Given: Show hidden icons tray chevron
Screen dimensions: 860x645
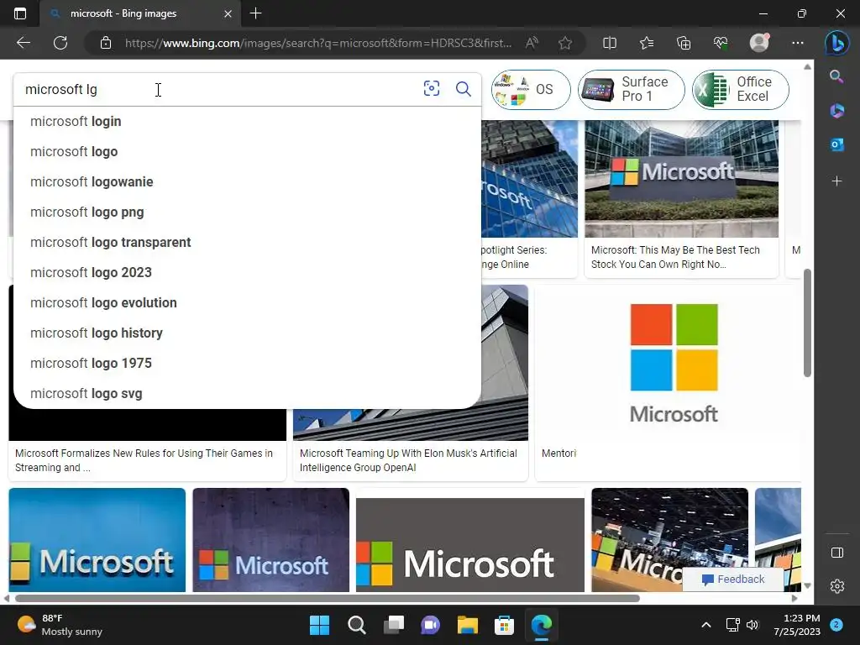Looking at the screenshot, I should 705,625.
